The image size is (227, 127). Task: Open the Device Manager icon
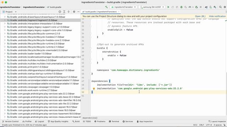click(x=210, y=7)
